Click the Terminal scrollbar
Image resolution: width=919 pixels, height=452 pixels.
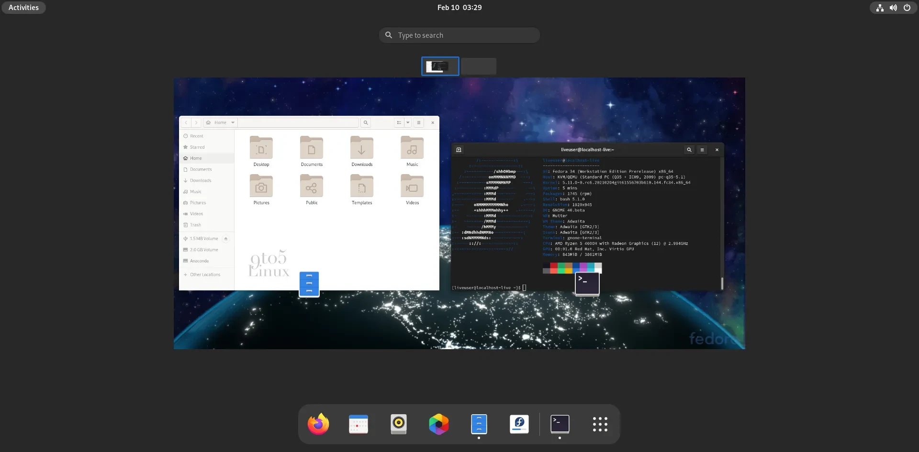[x=722, y=283]
